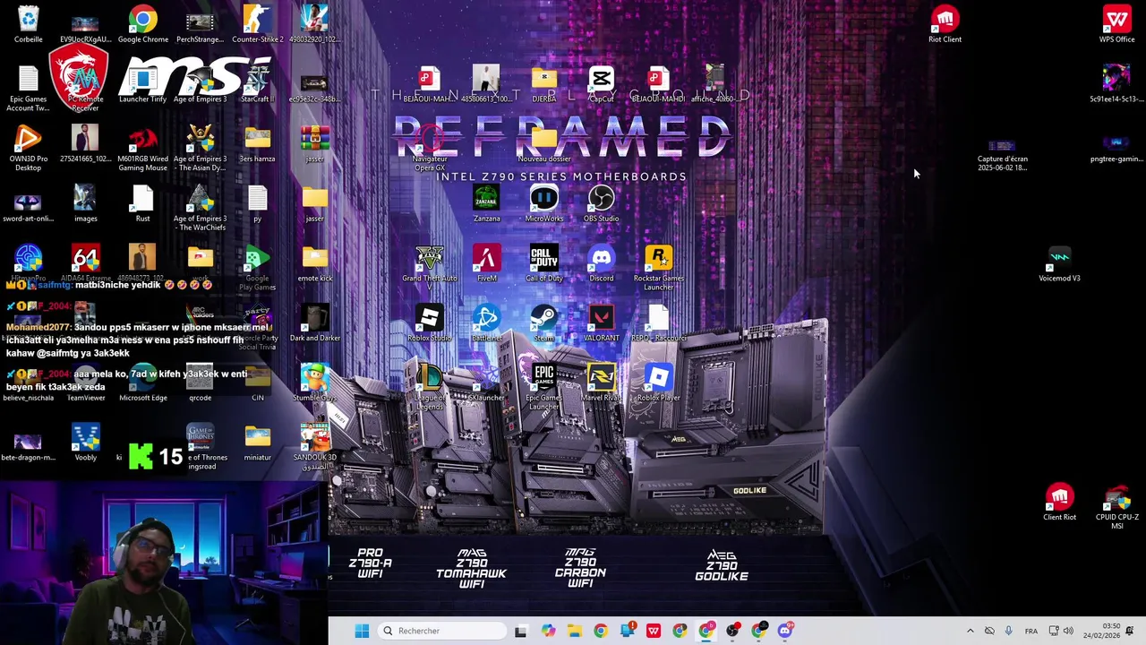Open the Voobly desktop shortcut
The height and width of the screenshot is (645, 1146).
click(85, 443)
